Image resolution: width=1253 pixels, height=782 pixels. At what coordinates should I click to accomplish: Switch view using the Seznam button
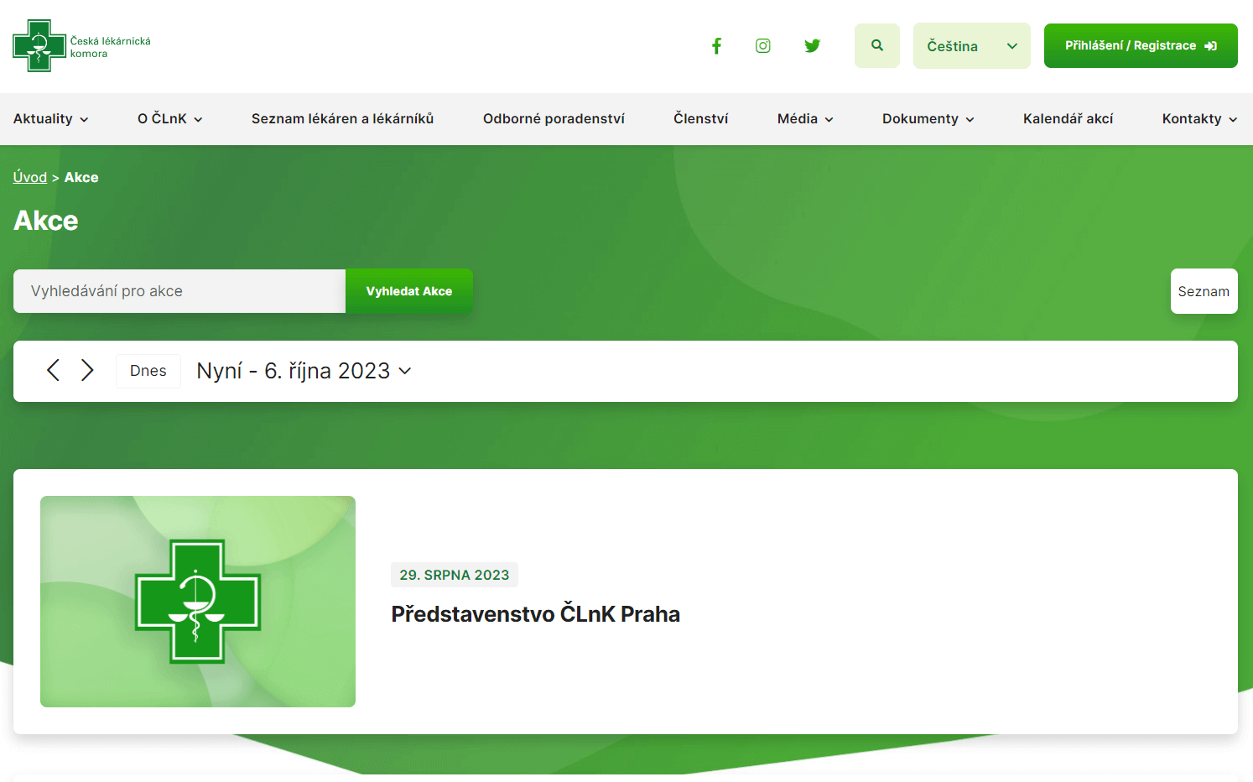pos(1204,291)
